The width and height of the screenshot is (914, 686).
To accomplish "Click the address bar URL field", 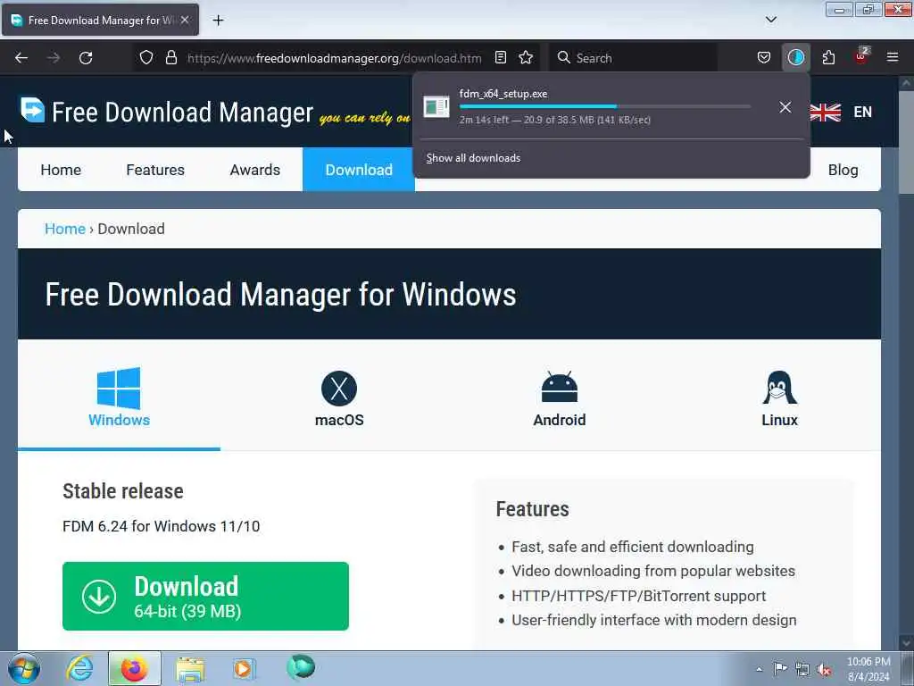I will point(334,58).
